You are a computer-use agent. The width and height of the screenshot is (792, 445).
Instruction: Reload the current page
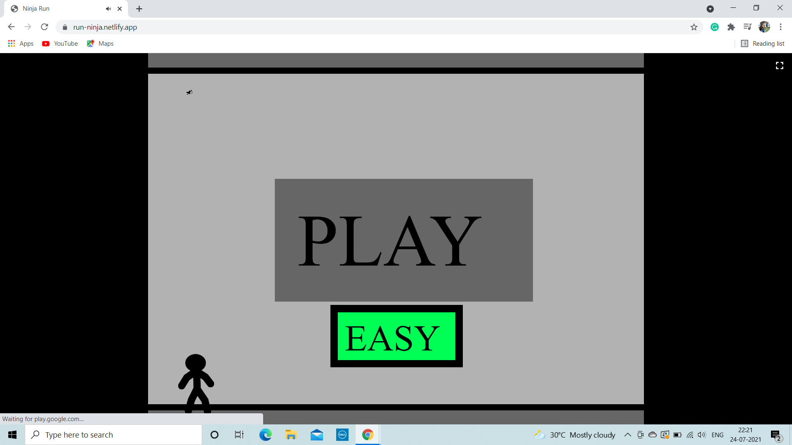[45, 27]
